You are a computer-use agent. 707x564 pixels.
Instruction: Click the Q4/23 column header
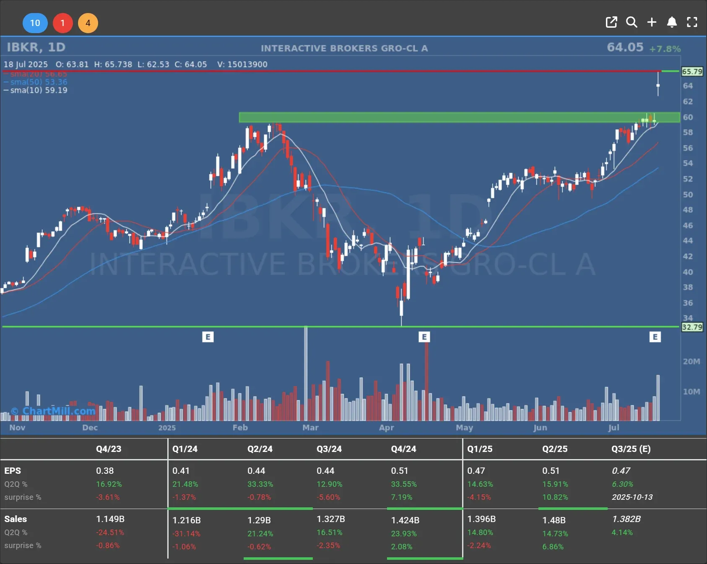point(109,449)
